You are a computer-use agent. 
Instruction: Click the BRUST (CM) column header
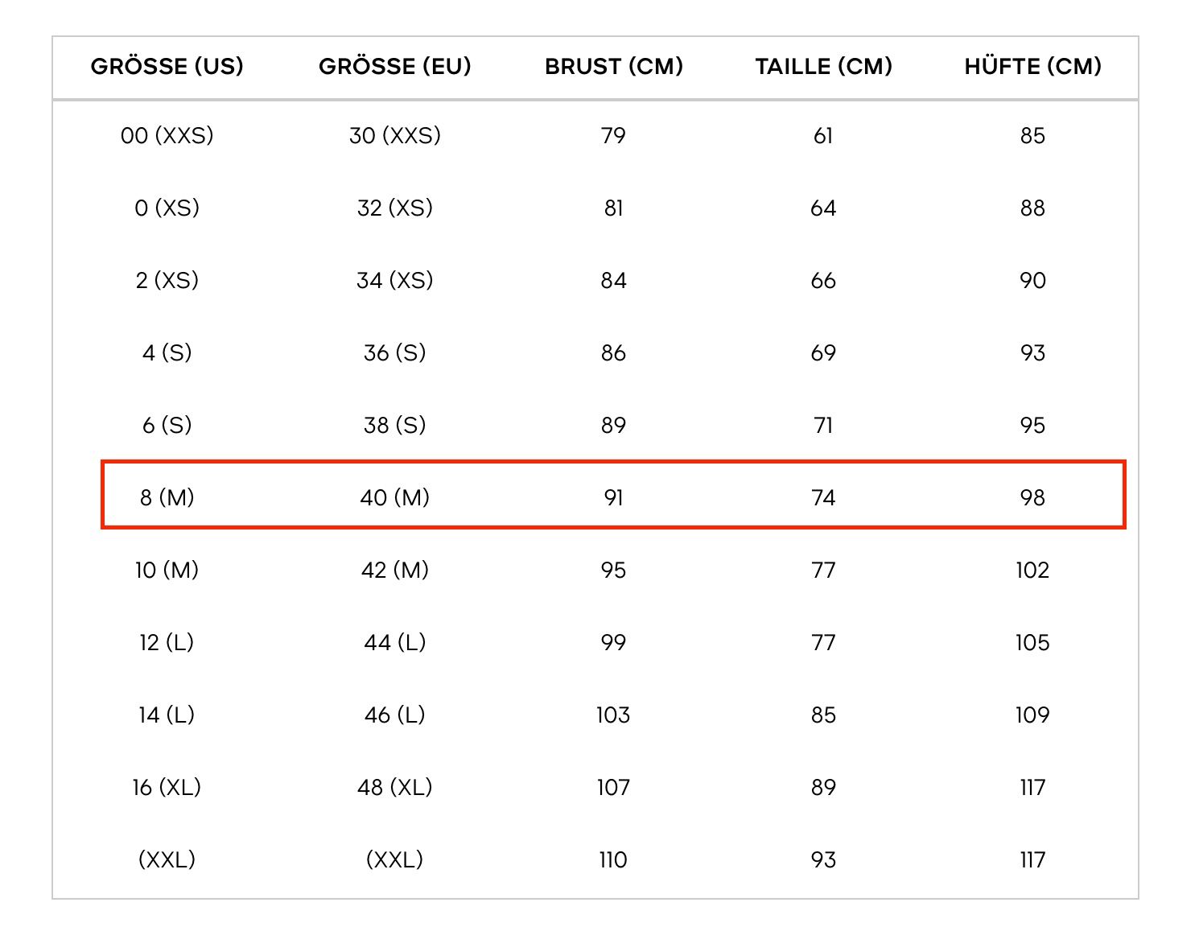point(614,66)
